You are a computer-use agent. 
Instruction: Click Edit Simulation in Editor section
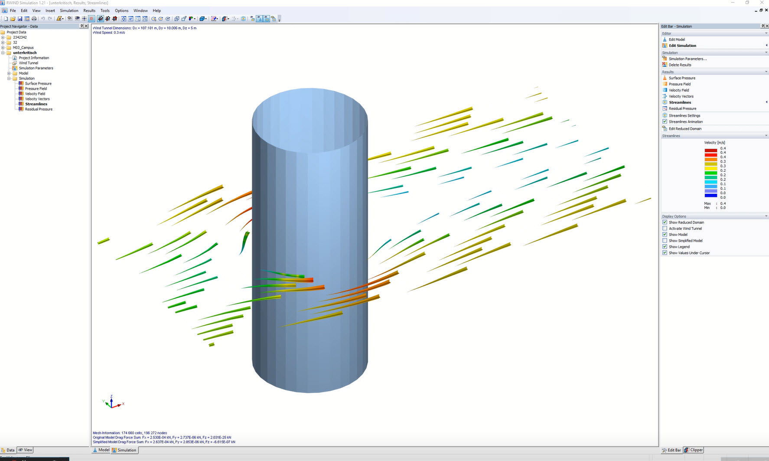682,46
